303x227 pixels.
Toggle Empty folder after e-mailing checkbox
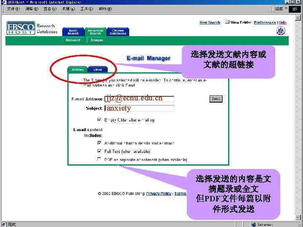click(99, 120)
